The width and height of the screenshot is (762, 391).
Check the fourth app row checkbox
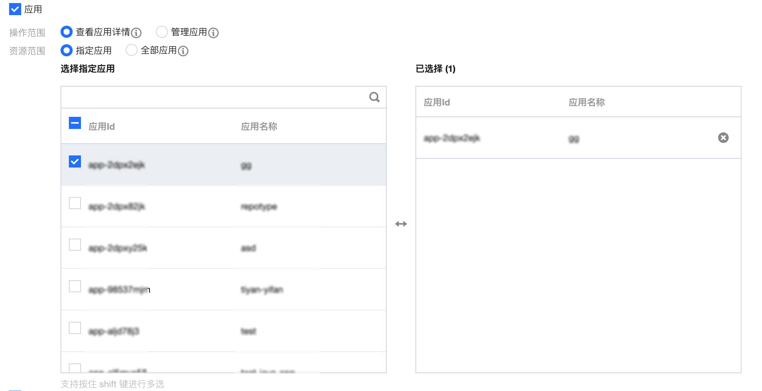75,286
